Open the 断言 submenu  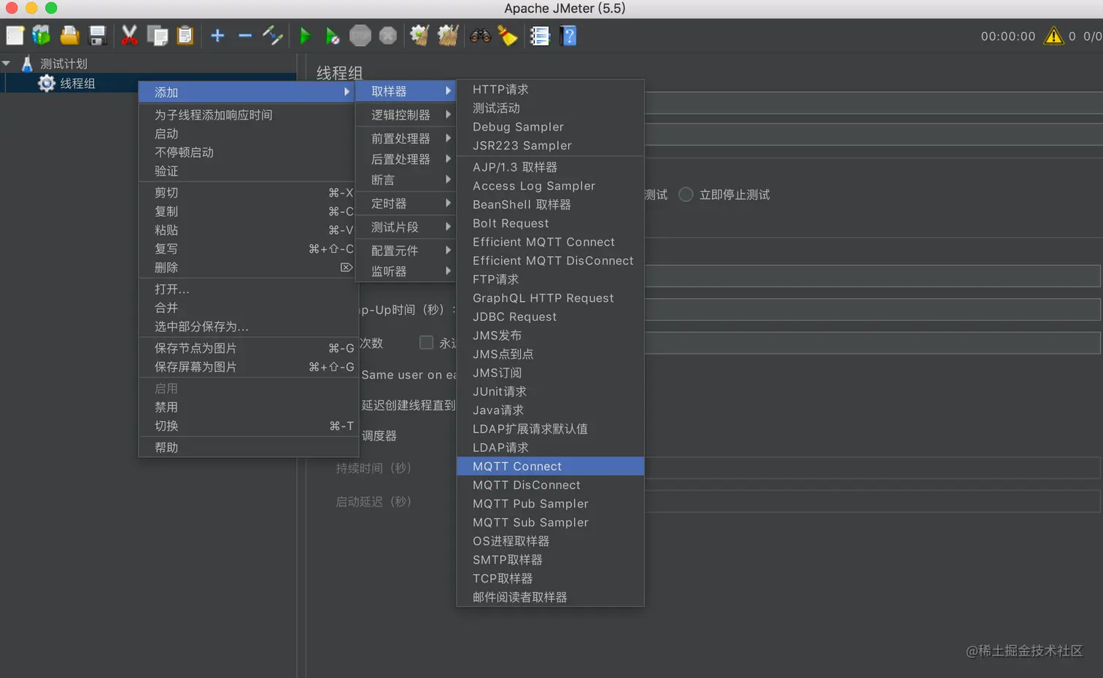pyautogui.click(x=406, y=179)
